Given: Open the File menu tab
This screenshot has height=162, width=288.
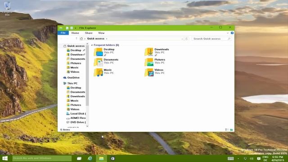Looking at the screenshot, I should coord(63,33).
